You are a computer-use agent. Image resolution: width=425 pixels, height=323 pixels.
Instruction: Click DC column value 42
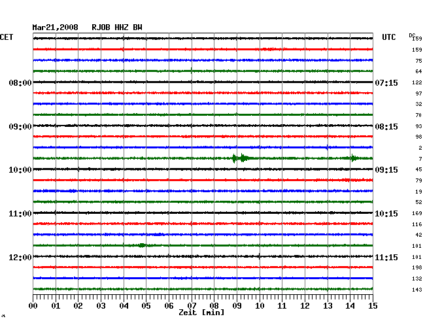(418, 235)
